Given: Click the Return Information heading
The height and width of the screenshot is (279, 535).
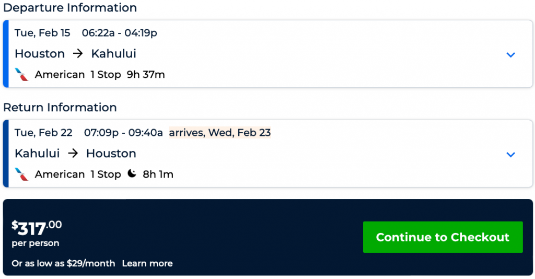Looking at the screenshot, I should pos(60,108).
